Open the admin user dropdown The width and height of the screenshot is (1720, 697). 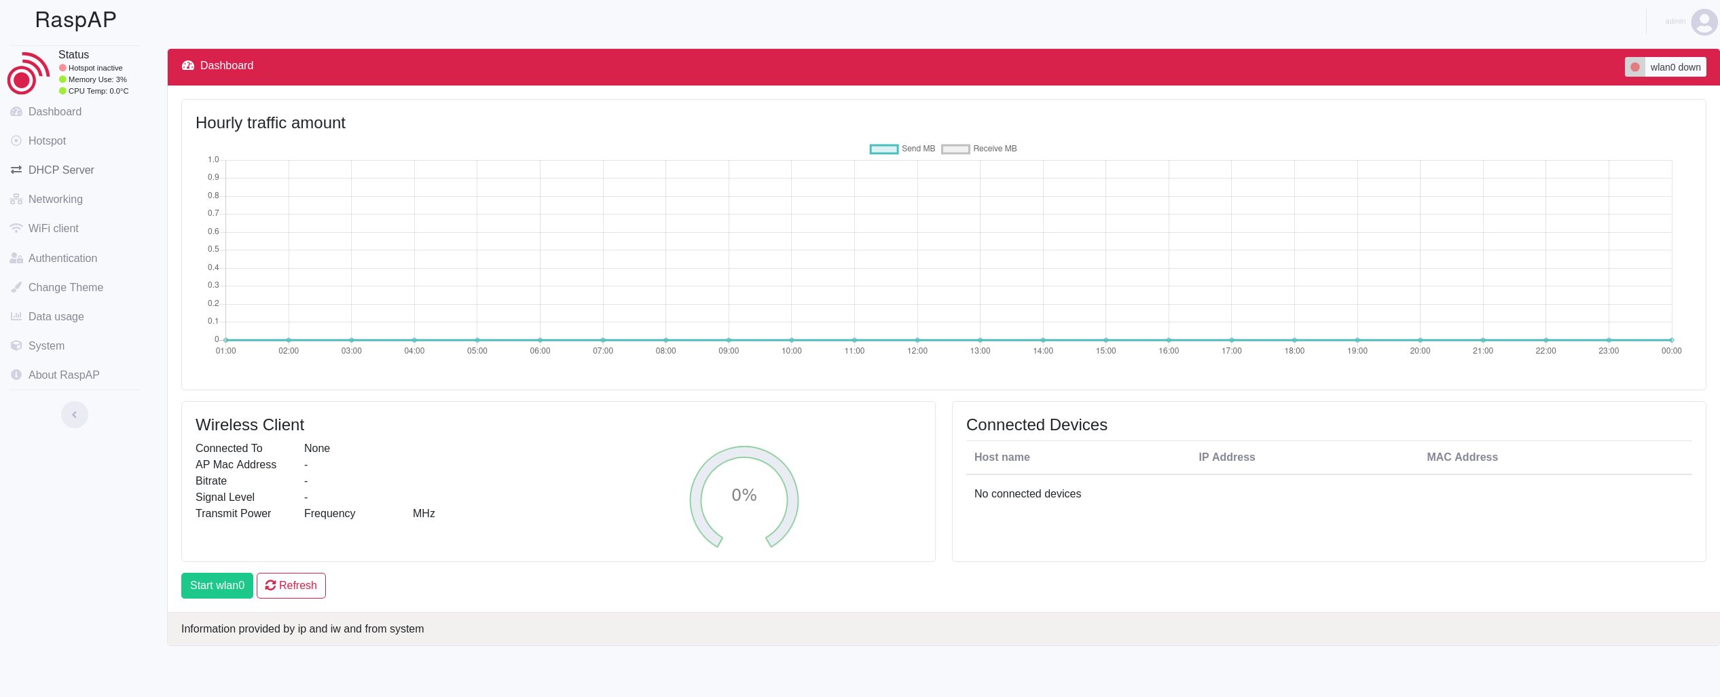point(1690,22)
